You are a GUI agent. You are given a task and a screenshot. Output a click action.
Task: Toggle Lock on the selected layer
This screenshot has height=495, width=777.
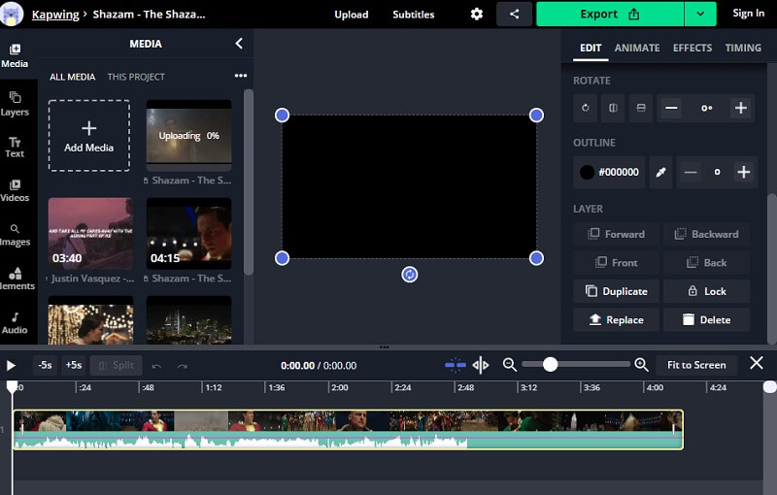pos(706,291)
